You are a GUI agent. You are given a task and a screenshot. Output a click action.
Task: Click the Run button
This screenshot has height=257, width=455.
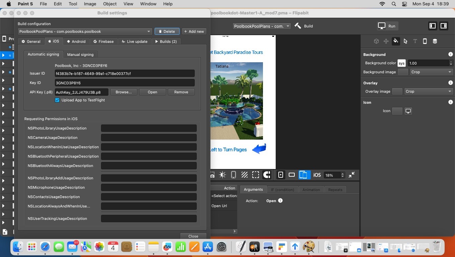tap(387, 26)
